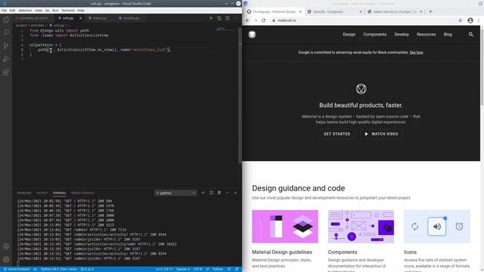Open the terminal selector dropdown showing python

tap(175, 193)
